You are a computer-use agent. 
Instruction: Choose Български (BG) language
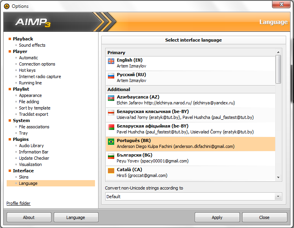click(x=191, y=159)
